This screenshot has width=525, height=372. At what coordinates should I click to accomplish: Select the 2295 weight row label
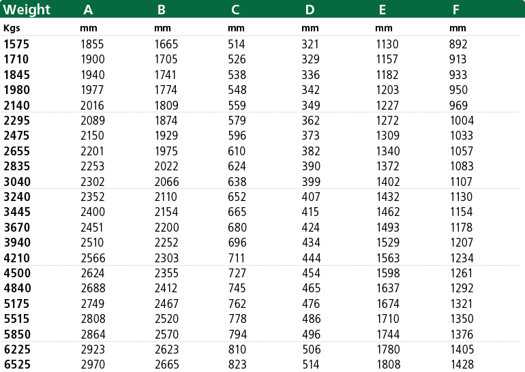(x=17, y=121)
